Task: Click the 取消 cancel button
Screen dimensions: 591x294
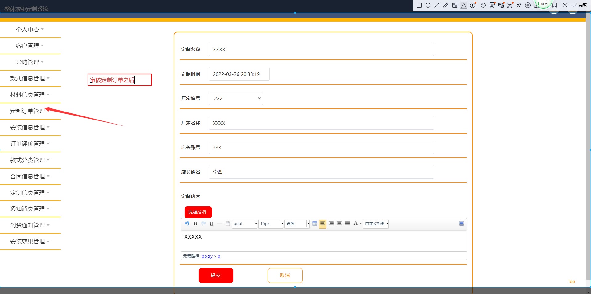Action: point(285,276)
